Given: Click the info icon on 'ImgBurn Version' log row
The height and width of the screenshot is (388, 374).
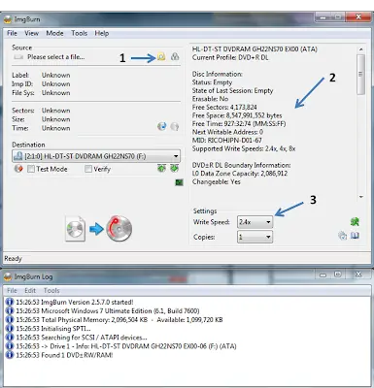Looking at the screenshot, I should [x=10, y=302].
